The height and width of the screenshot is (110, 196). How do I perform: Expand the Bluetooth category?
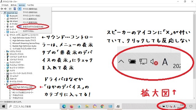pos(5,16)
